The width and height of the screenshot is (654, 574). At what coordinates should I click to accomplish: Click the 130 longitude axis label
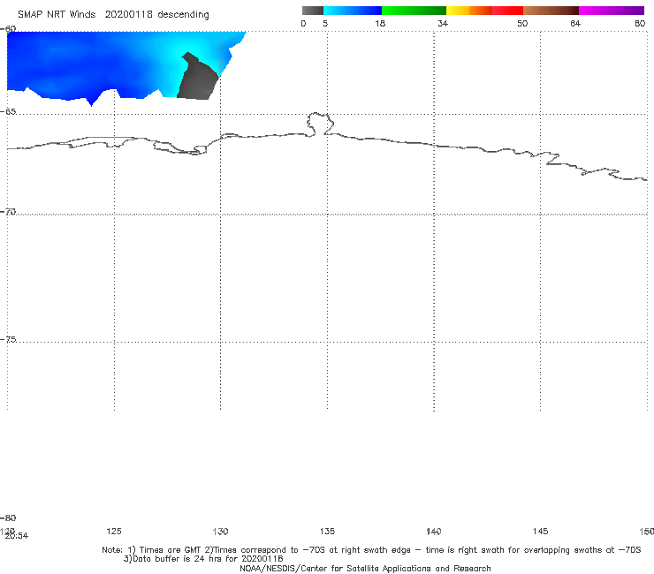tap(220, 531)
